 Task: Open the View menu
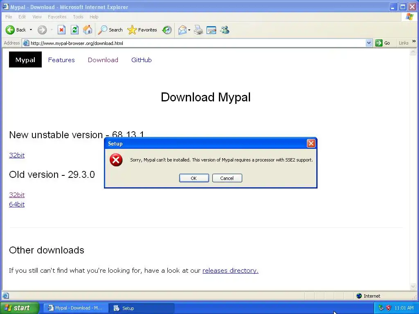pos(37,17)
